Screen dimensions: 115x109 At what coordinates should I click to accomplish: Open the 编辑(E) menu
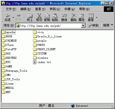[26, 9]
